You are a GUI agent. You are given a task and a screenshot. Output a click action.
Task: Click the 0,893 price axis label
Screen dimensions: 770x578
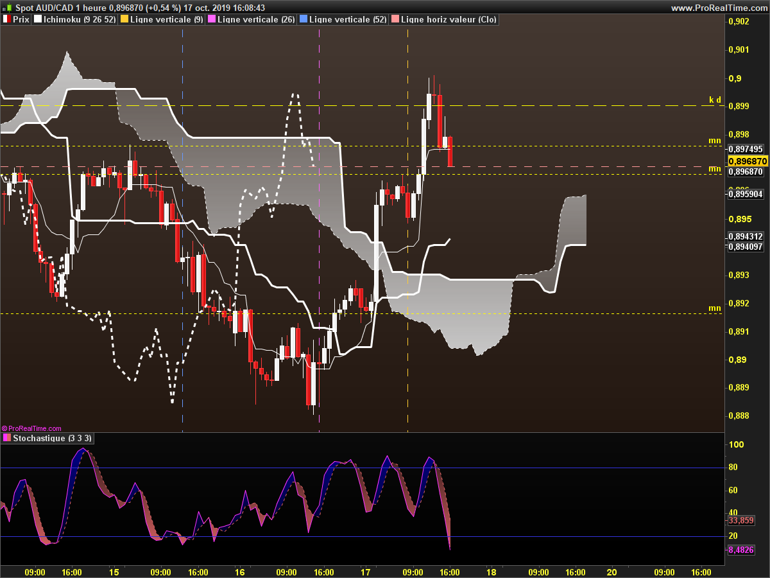739,276
